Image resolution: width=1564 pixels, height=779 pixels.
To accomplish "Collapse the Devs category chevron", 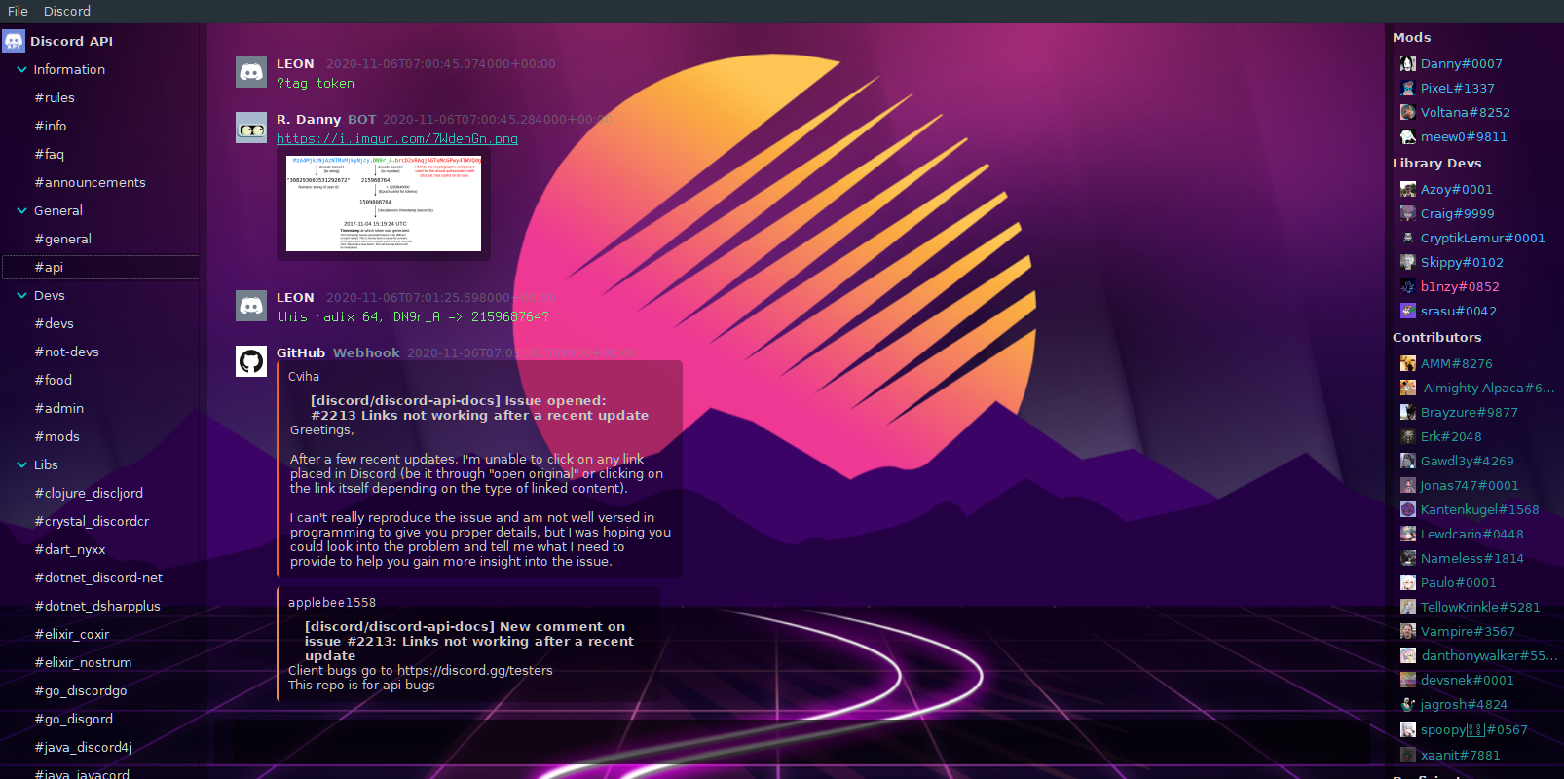I will click(x=21, y=295).
